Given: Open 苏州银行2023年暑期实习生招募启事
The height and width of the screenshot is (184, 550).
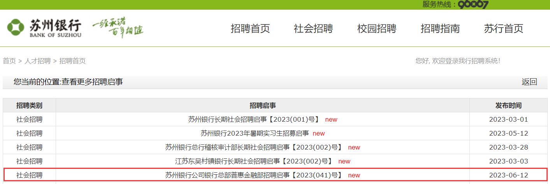Looking at the screenshot, I should (x=255, y=133).
